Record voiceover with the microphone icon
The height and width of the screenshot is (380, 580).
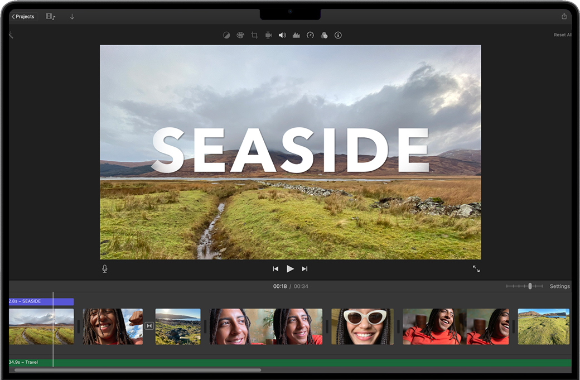pos(105,269)
